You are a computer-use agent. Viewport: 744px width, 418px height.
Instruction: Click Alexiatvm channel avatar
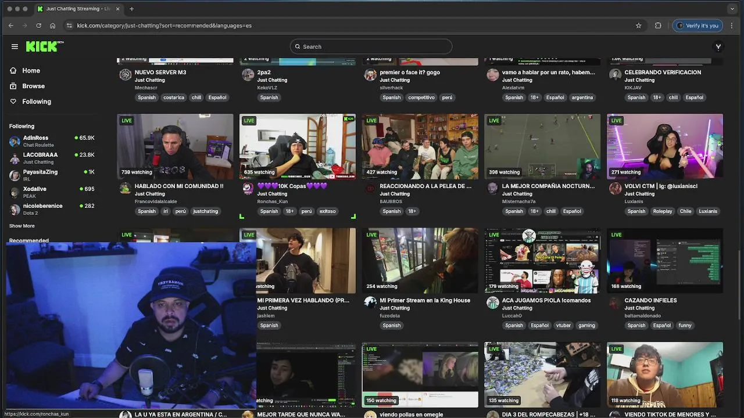point(492,75)
